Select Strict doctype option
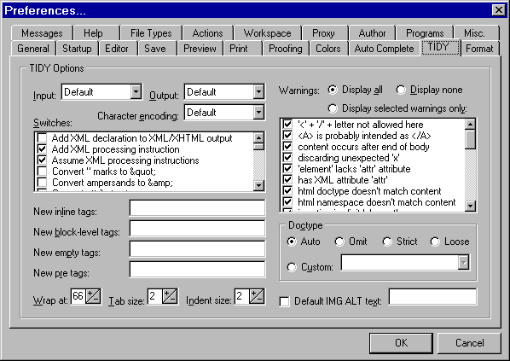Screen dimensions: 510x361 (x=387, y=242)
